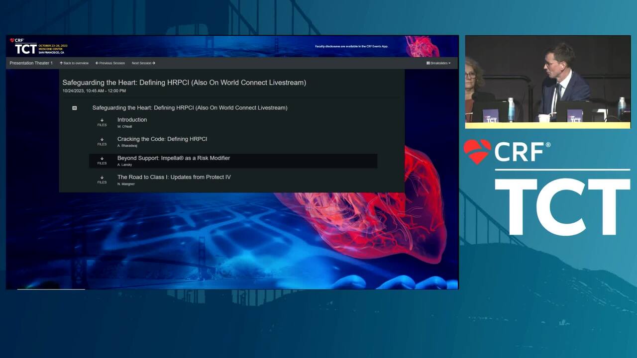Click the session date 10/24/2023, 10:45 AM - 12:00 PM

[x=94, y=91]
